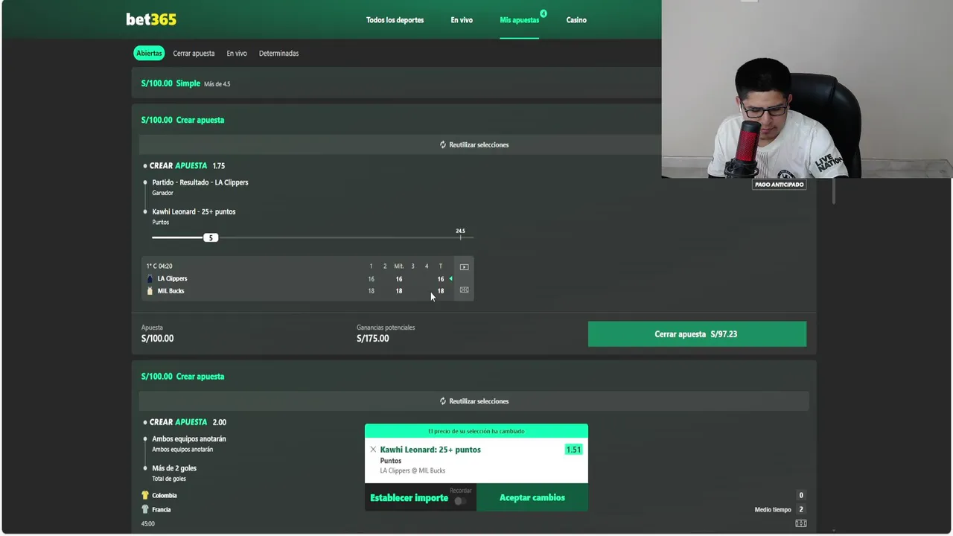This screenshot has height=536, width=953.
Task: Click the MIL Bucks jersey icon
Action: pyautogui.click(x=150, y=291)
